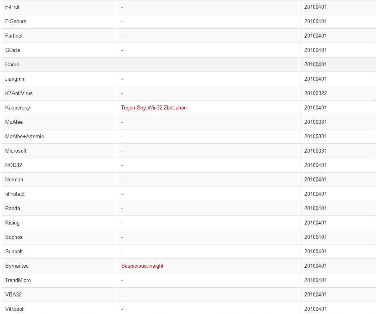Select the GData antivirus label
This screenshot has width=376, height=314.
(x=12, y=50)
